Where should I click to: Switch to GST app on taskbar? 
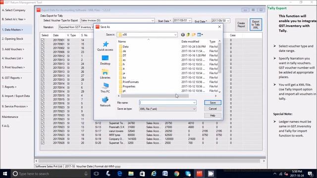[199, 174]
